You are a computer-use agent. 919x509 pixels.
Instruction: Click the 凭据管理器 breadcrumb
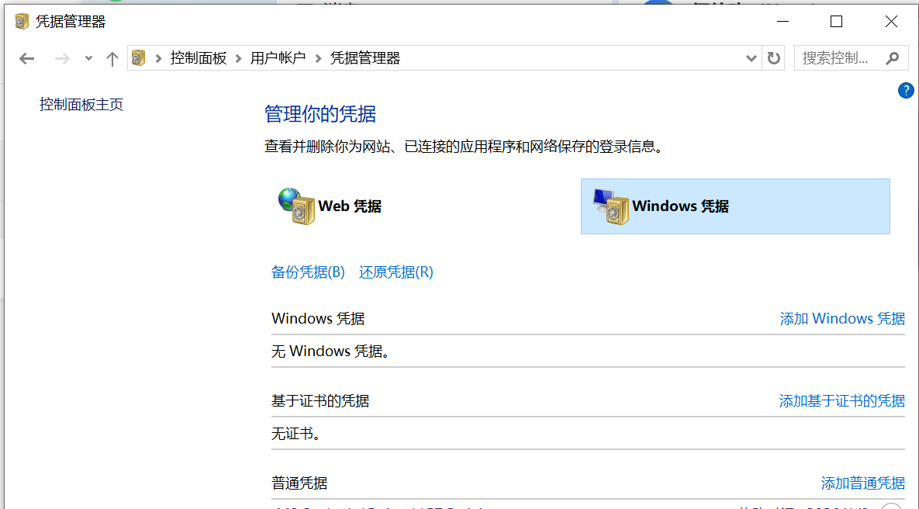pyautogui.click(x=364, y=58)
